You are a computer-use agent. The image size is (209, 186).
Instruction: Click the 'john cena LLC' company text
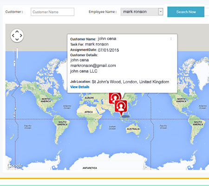point(84,71)
